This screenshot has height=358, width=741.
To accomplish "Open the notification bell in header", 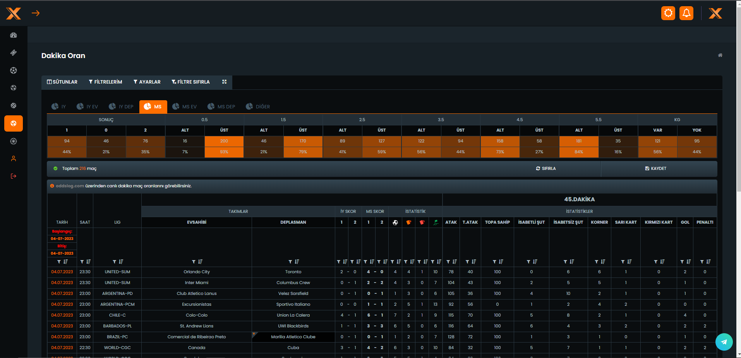I will [x=686, y=13].
